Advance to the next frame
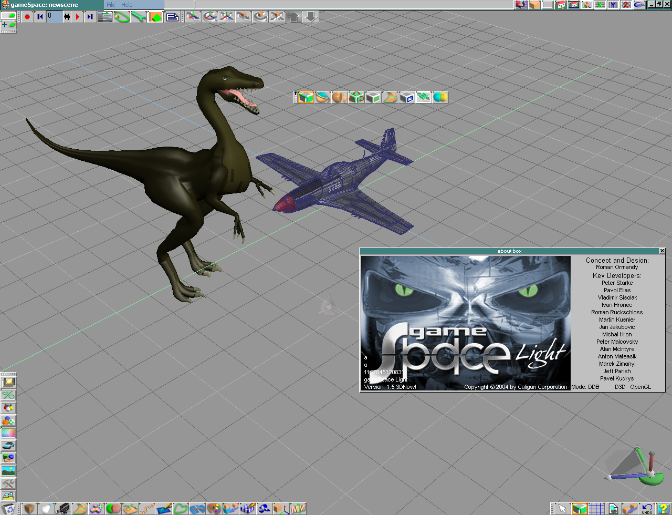 click(x=90, y=17)
